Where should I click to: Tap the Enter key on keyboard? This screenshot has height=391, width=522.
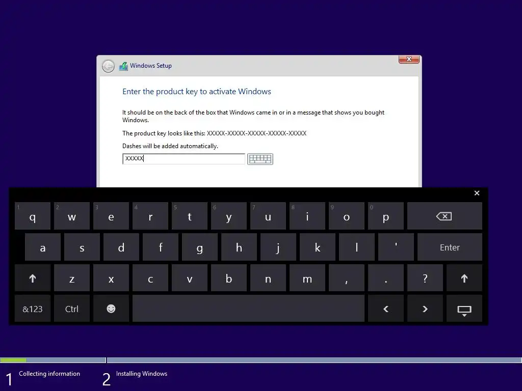point(450,247)
